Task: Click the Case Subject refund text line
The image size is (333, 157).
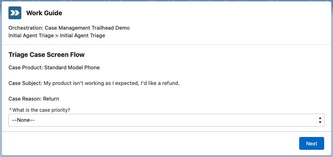Action: point(94,83)
